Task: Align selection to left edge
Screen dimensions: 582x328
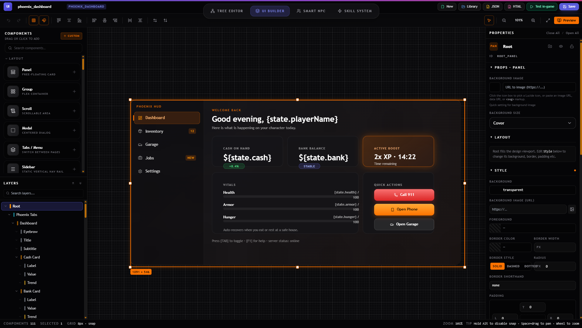Action: point(94,20)
